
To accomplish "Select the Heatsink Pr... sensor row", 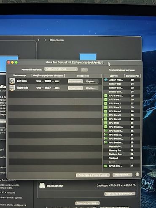I will click(122, 146).
